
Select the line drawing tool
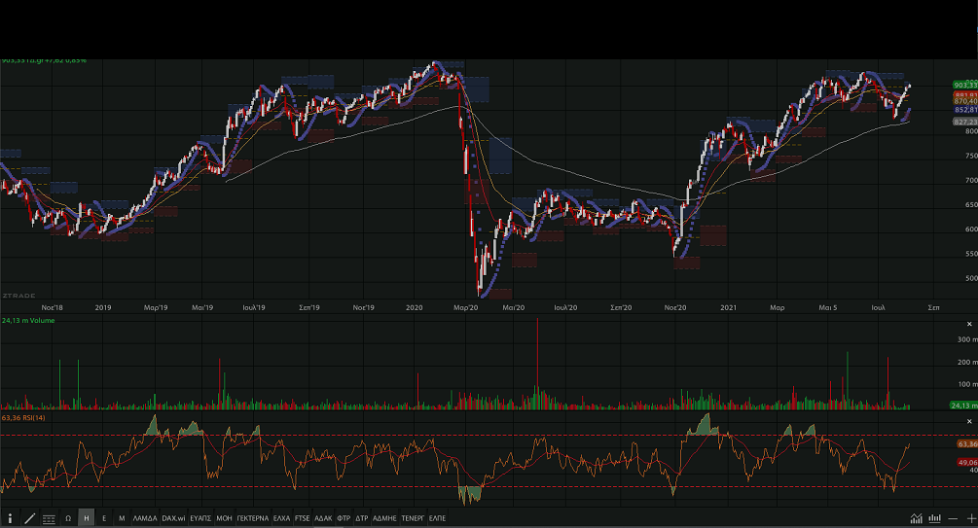(x=29, y=519)
